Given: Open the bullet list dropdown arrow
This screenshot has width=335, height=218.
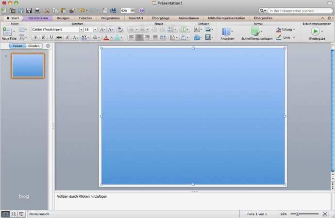Looking at the screenshot, I should 136,30.
